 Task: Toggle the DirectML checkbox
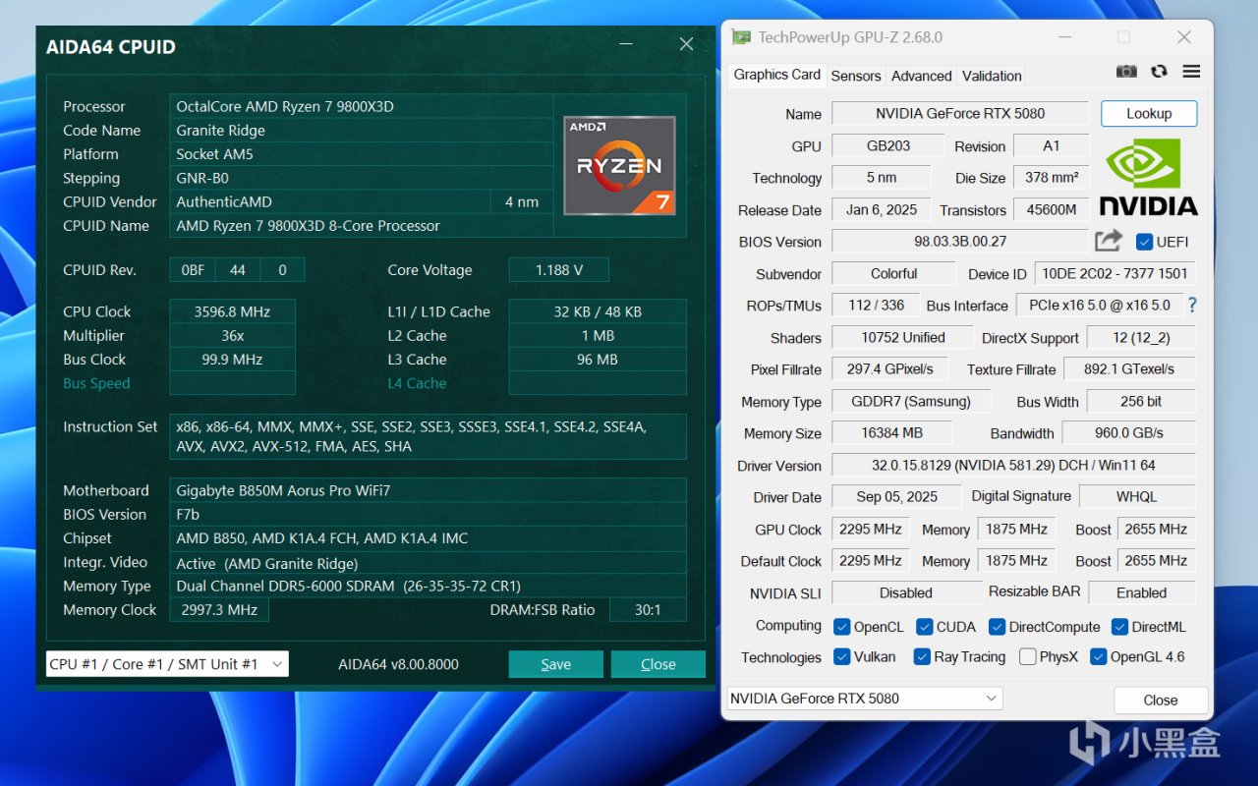click(1119, 627)
